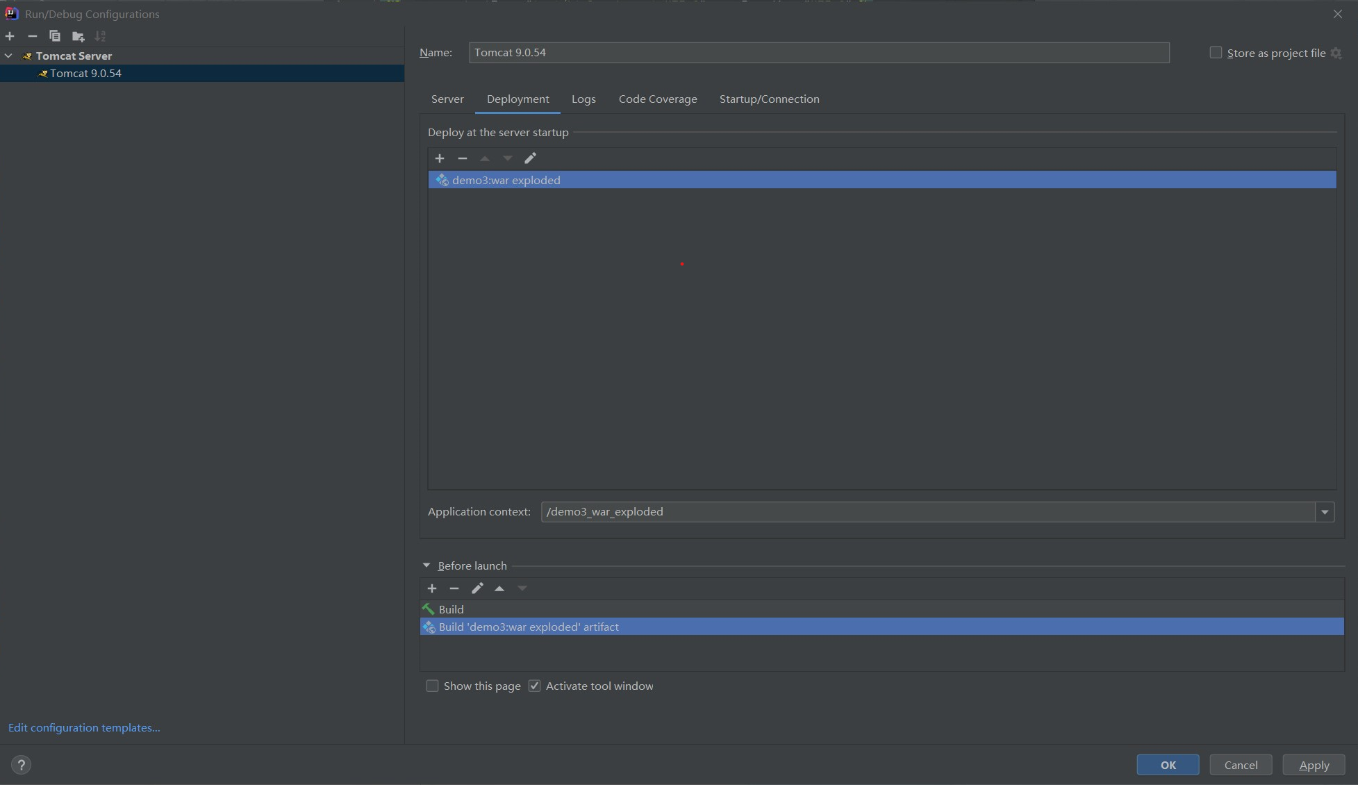
Task: Click the Apply button
Action: (x=1314, y=765)
